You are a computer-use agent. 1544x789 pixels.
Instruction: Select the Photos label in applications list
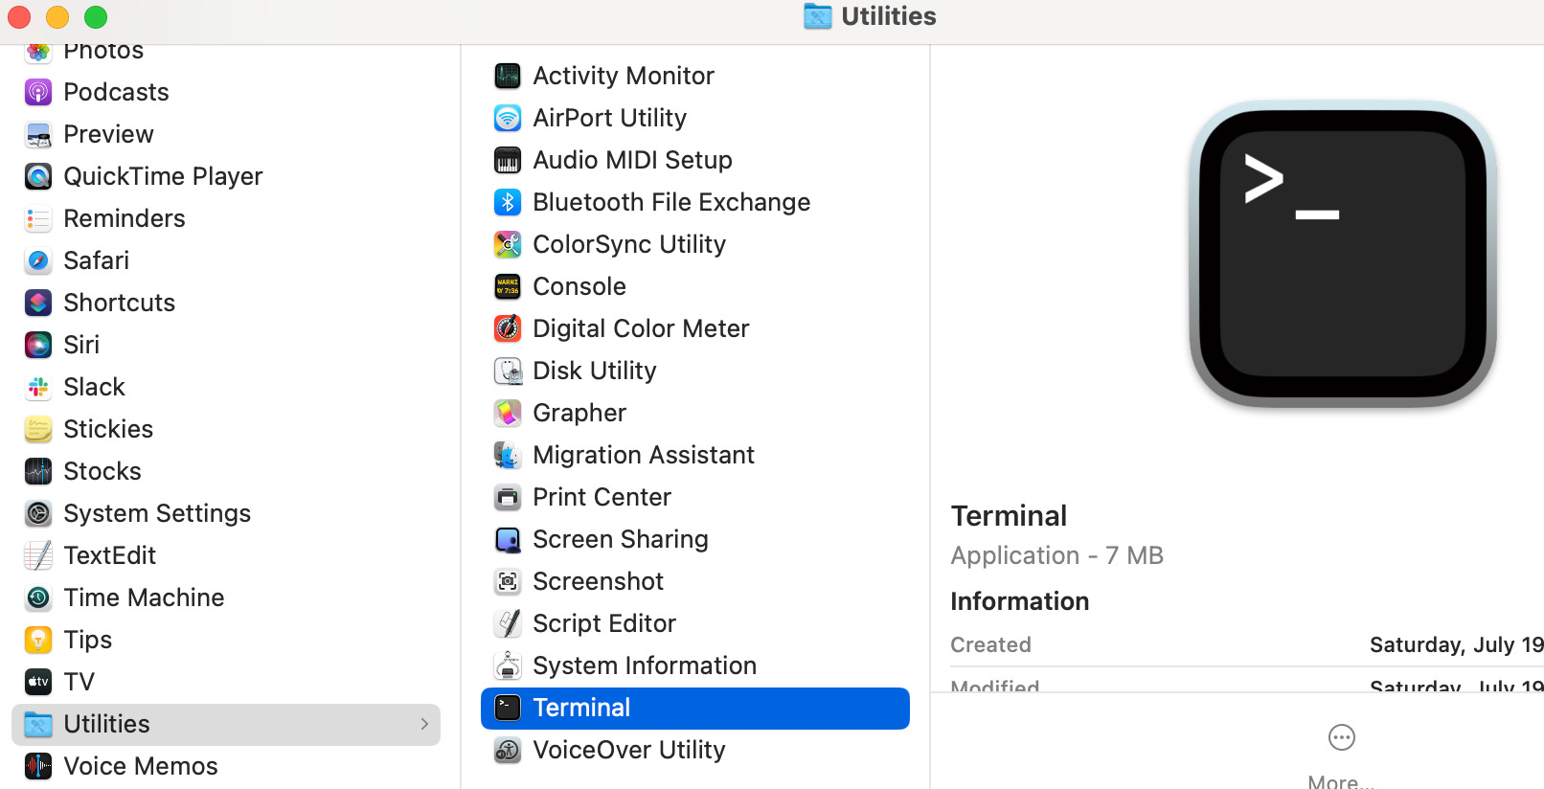(x=103, y=51)
